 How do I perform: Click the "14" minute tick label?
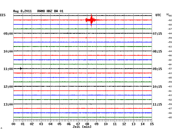tap(142, 124)
